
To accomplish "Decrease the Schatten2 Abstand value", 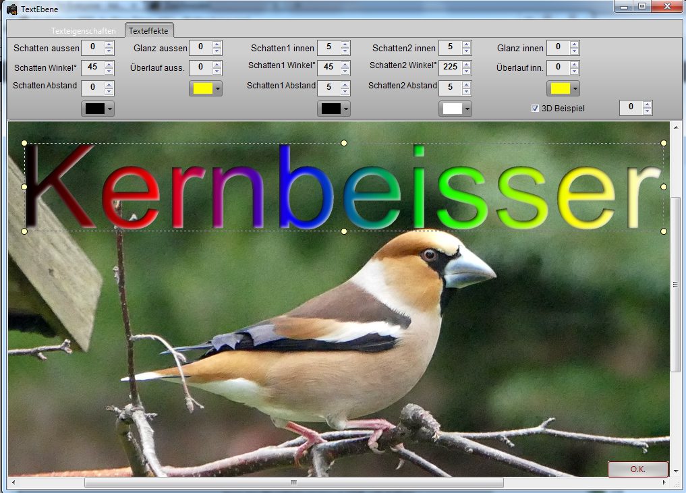I will (467, 92).
